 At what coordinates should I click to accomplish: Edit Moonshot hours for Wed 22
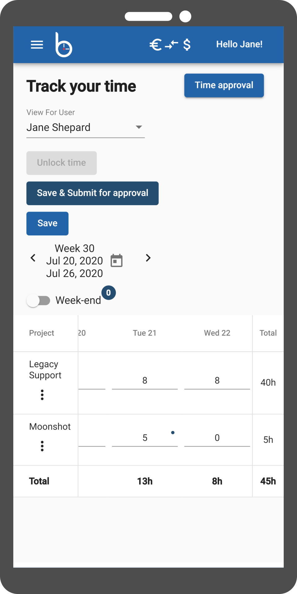[x=217, y=438]
